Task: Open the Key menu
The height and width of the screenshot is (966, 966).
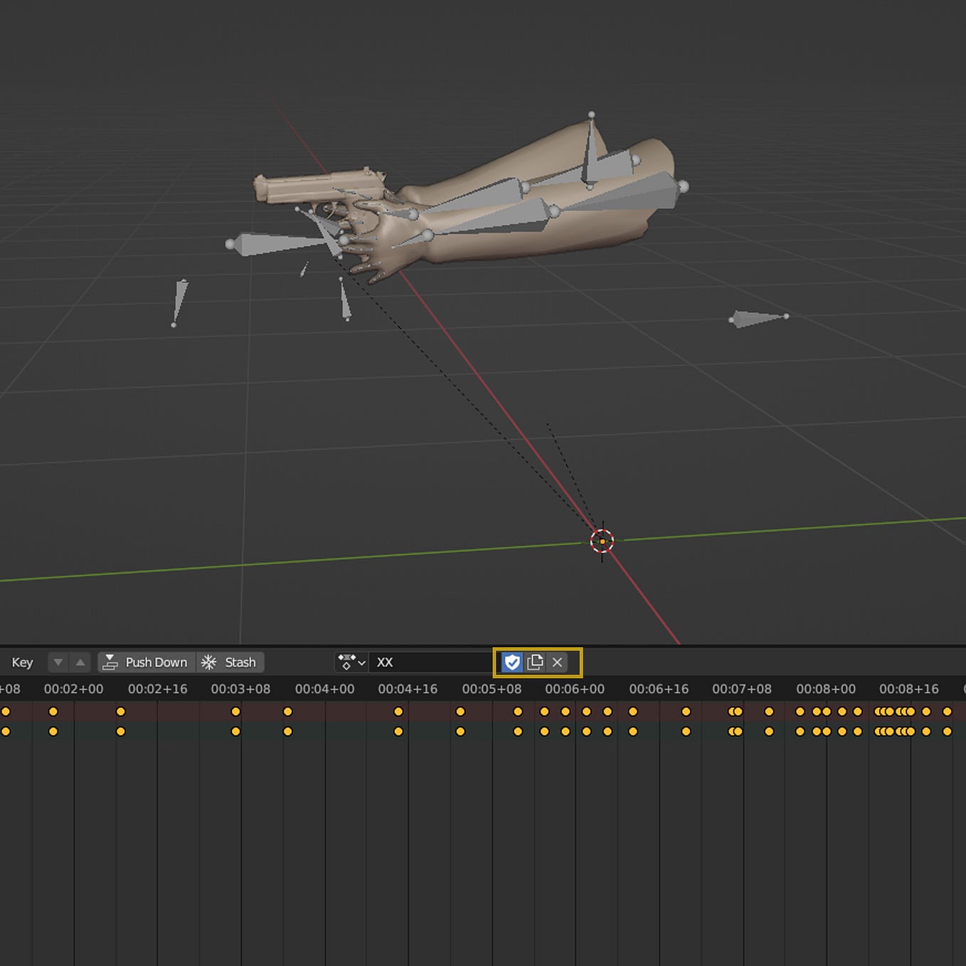Action: pyautogui.click(x=21, y=662)
